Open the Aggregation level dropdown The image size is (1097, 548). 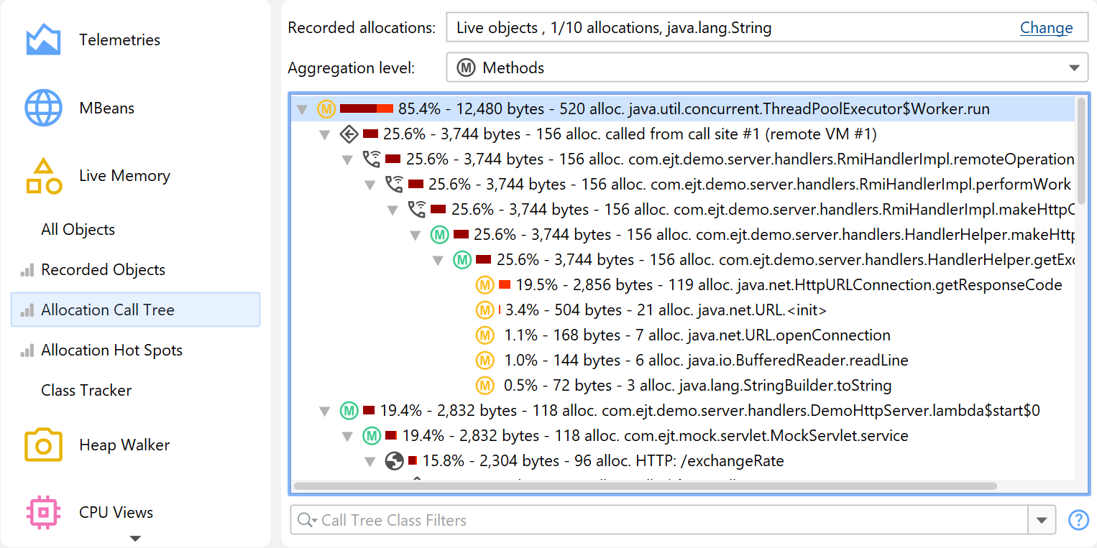[x=1074, y=68]
